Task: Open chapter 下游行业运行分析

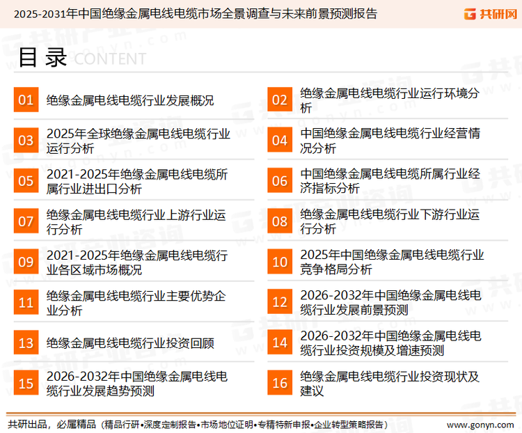Action: click(x=390, y=221)
